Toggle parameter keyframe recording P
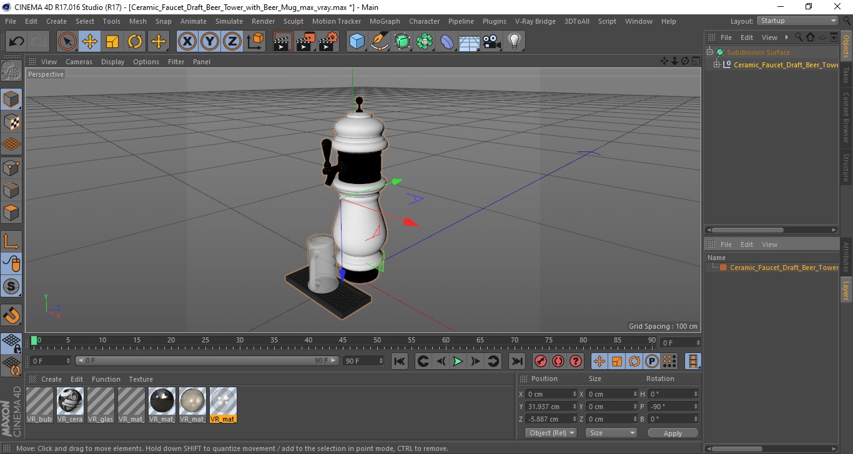This screenshot has height=454, width=853. pyautogui.click(x=652, y=361)
